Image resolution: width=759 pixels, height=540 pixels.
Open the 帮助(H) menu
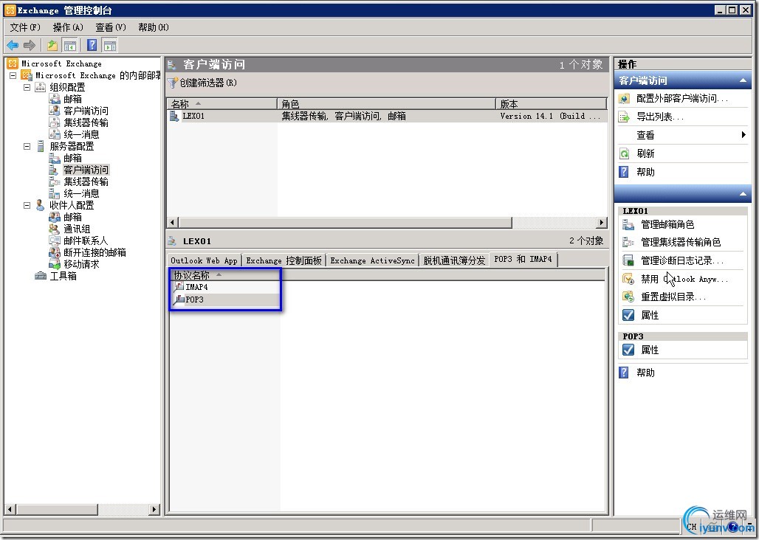(154, 27)
